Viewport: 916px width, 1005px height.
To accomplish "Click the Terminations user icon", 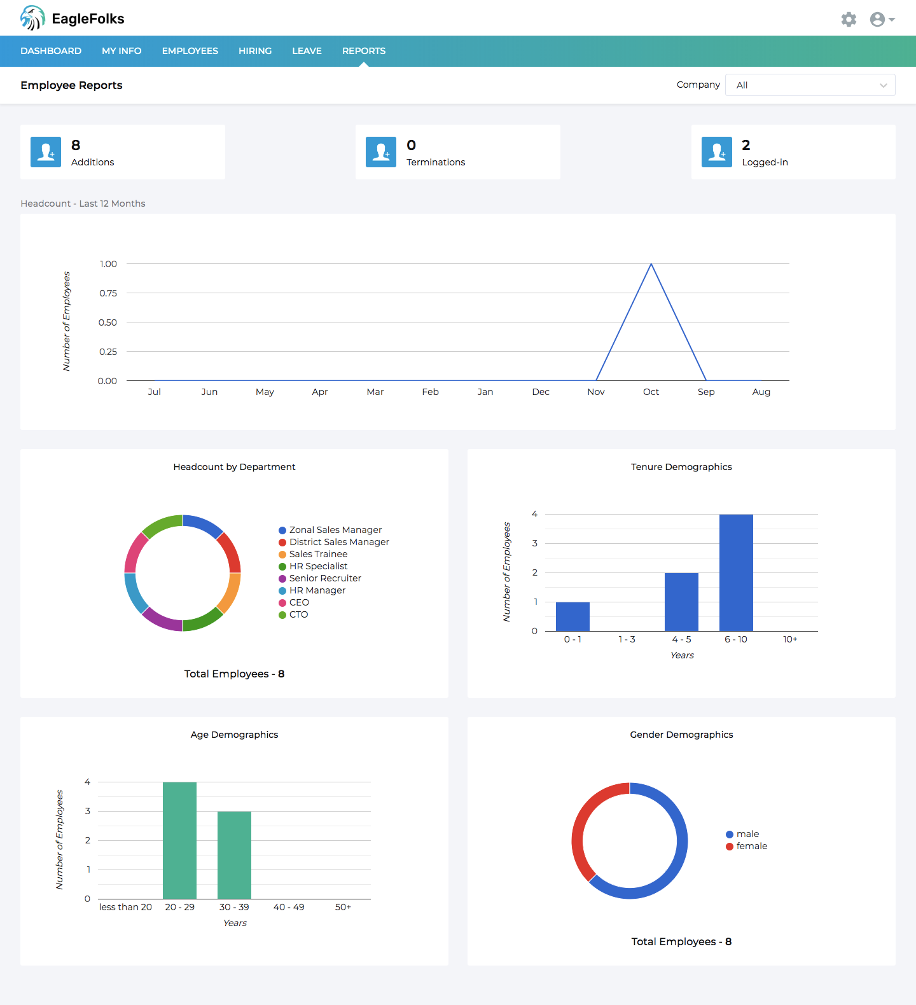I will pyautogui.click(x=381, y=152).
